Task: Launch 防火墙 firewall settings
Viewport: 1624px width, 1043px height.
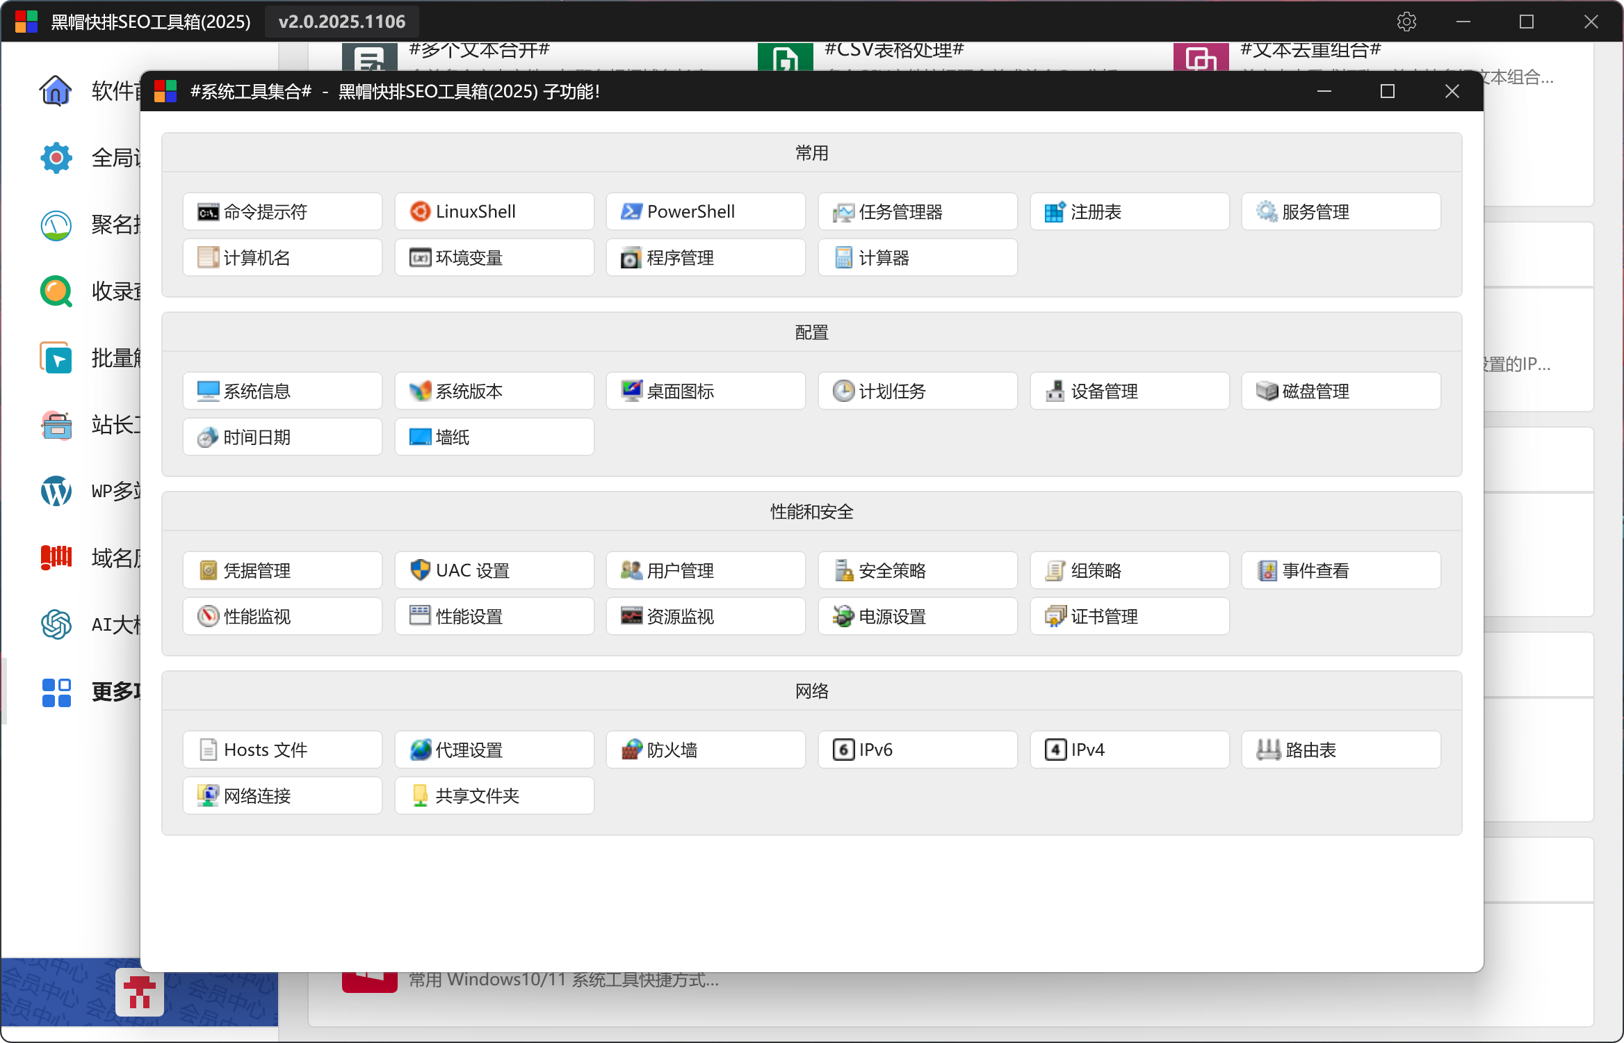Action: pos(705,750)
